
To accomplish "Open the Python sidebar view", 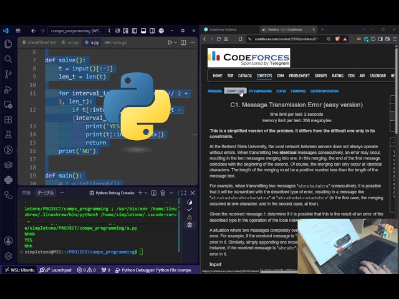I will [x=8, y=180].
